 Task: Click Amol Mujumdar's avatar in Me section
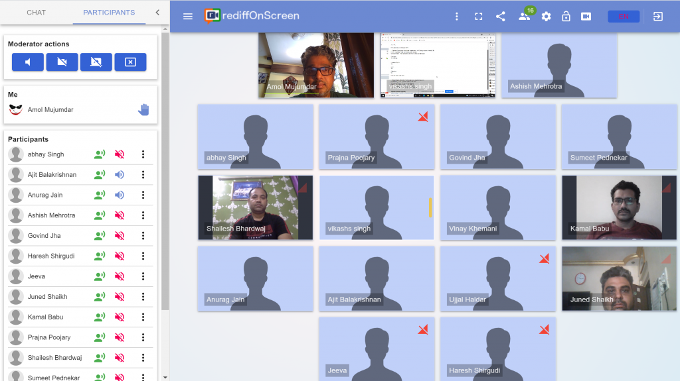[x=16, y=109]
